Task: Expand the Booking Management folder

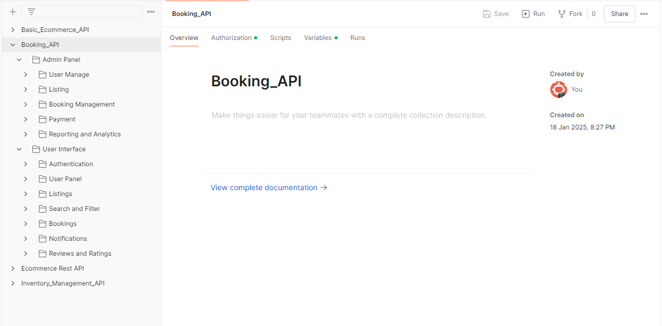Action: coord(26,104)
